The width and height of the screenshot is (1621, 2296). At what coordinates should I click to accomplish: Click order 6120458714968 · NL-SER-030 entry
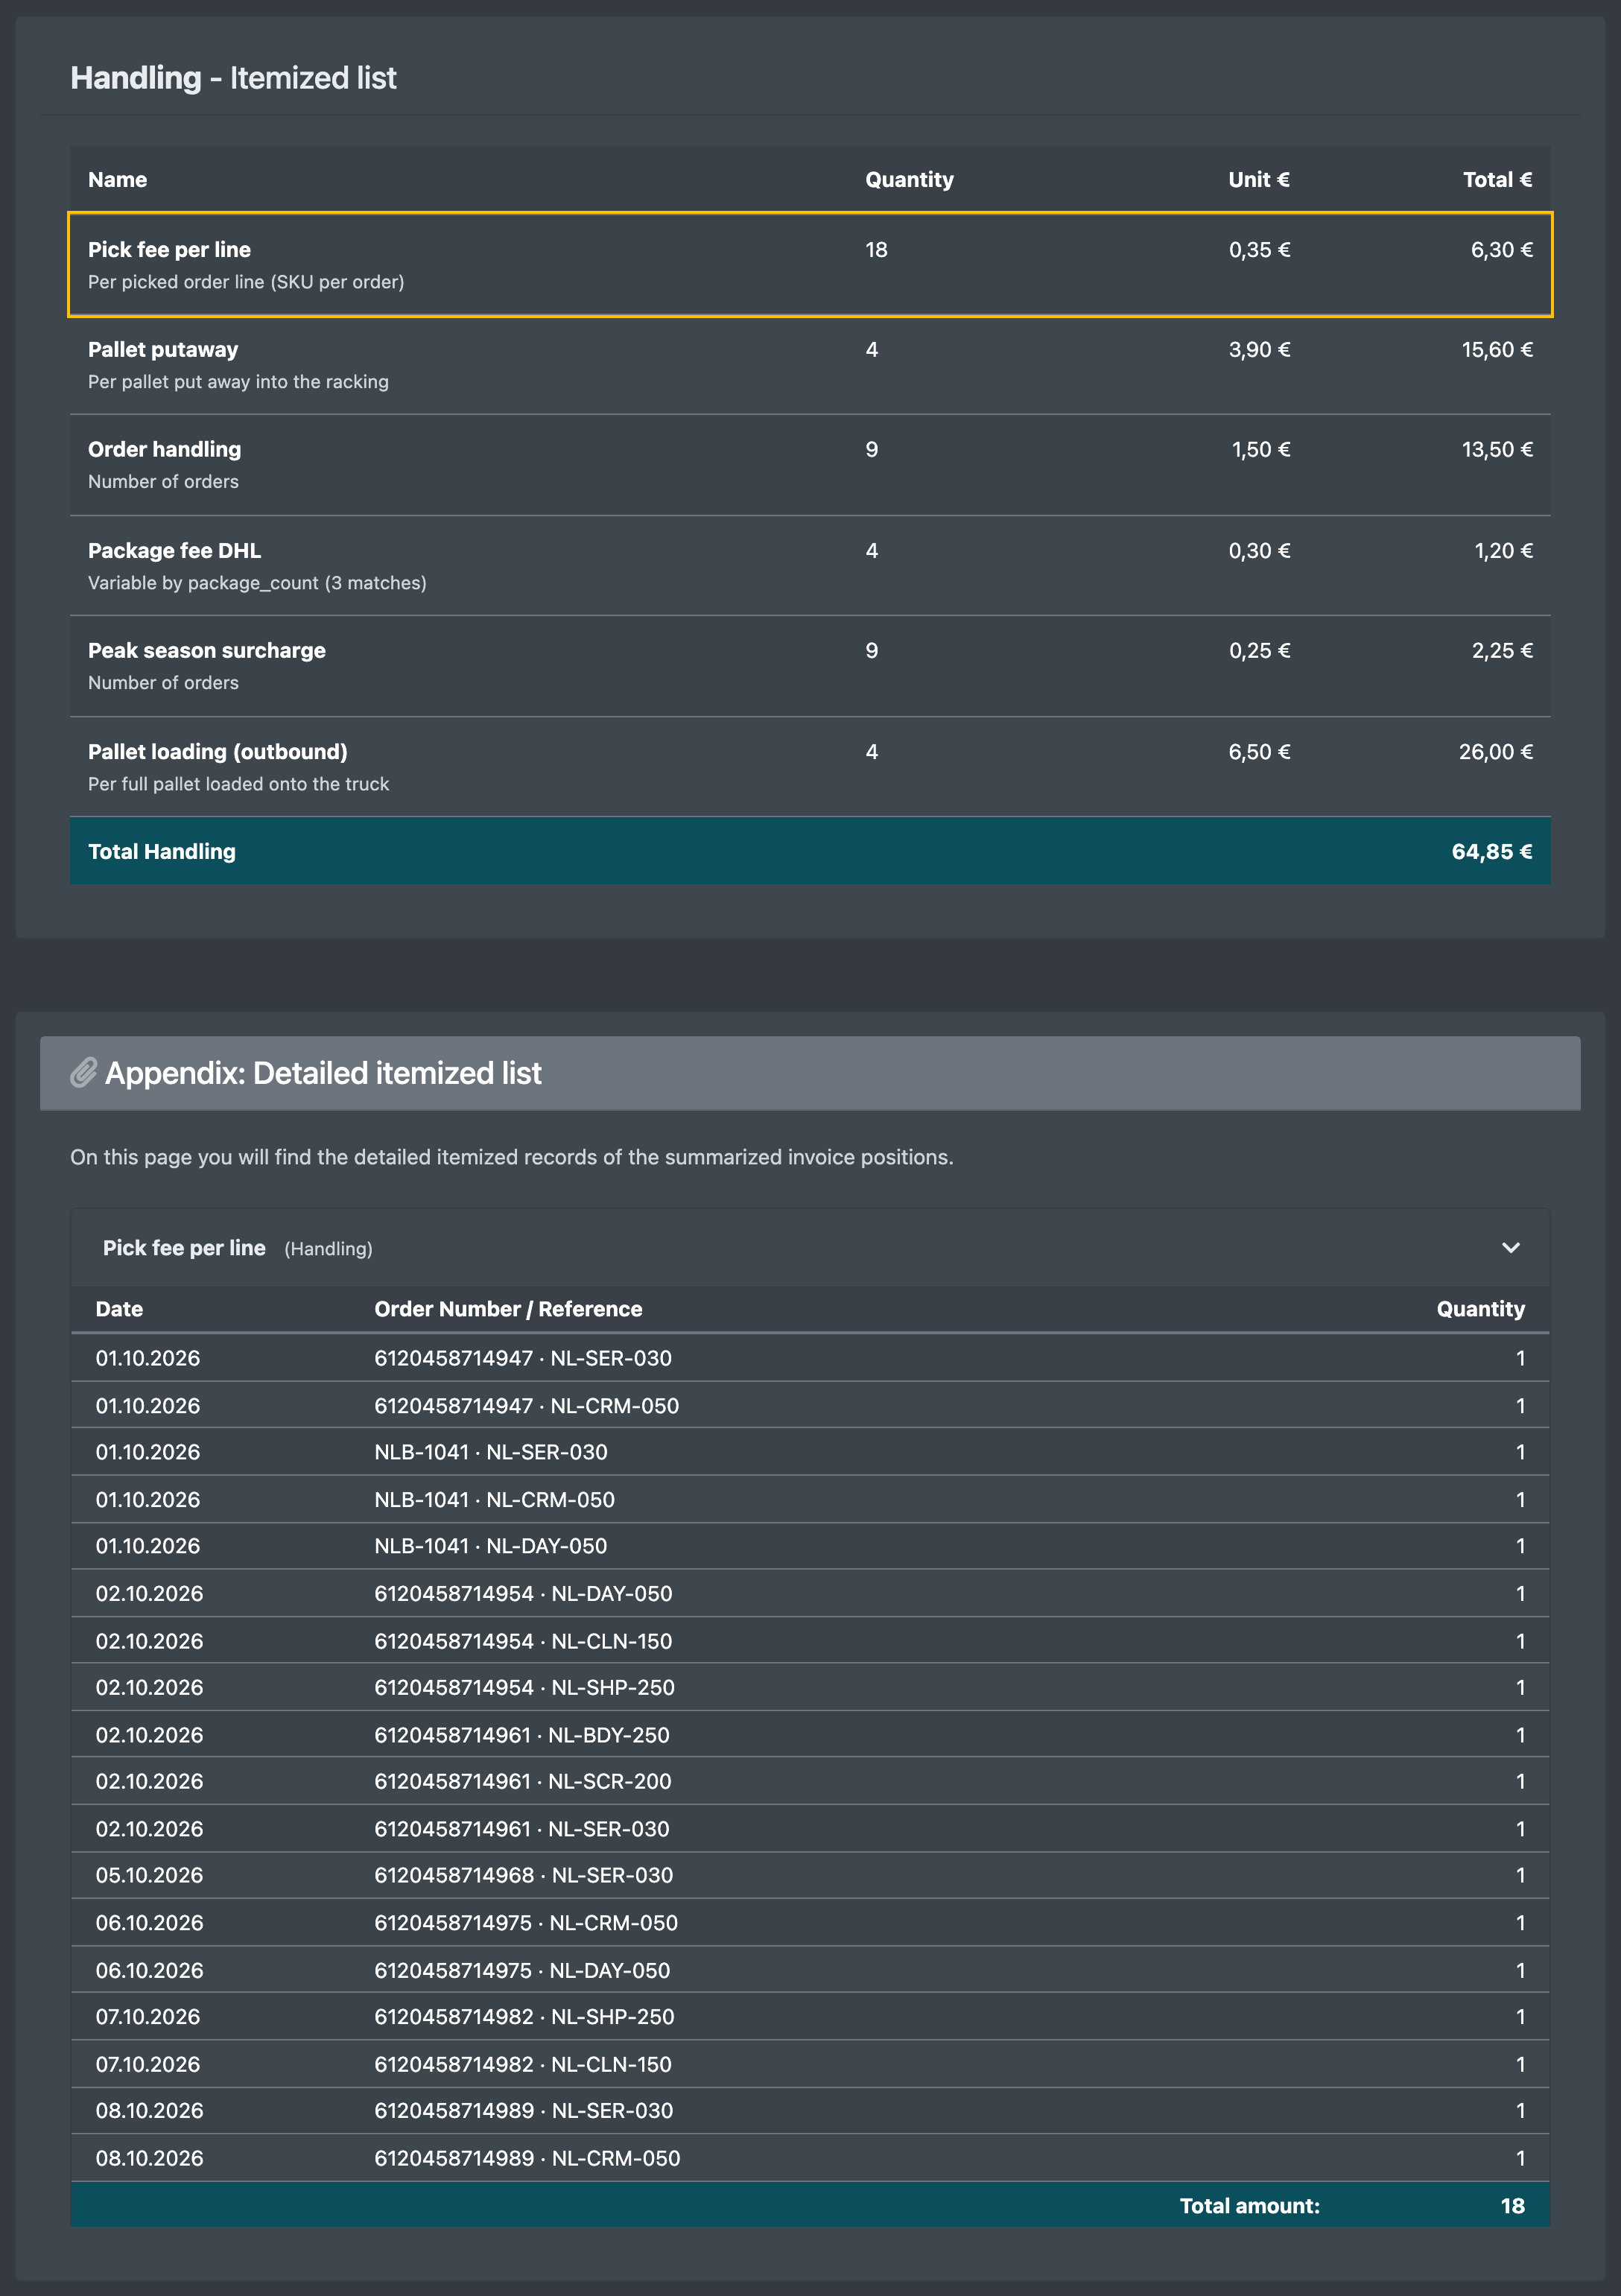[x=523, y=1876]
